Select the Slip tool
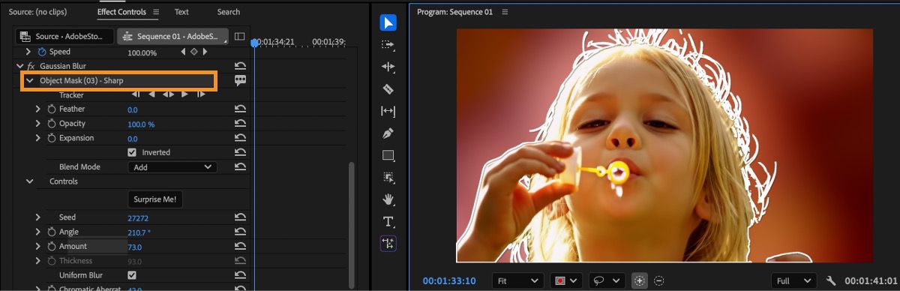Viewport: 900px width, 291px height. (388, 111)
